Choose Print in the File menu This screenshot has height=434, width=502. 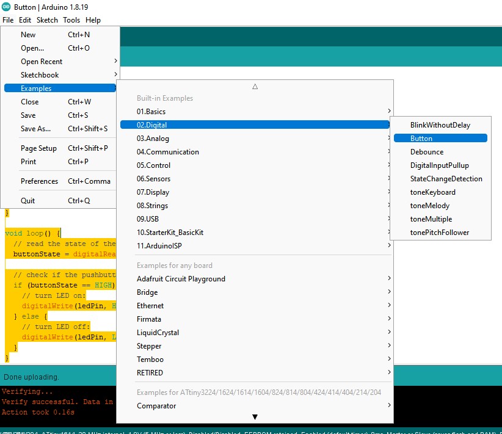(x=60, y=162)
